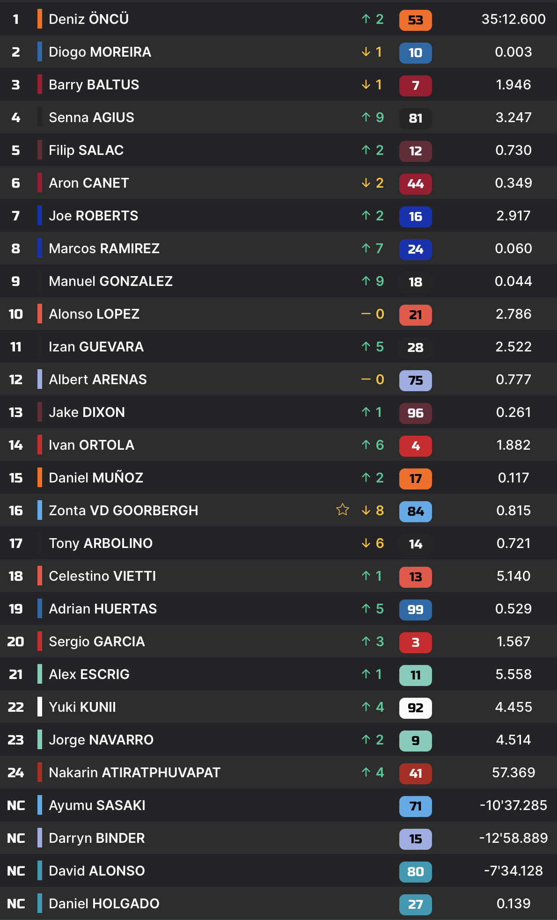Viewport: 557px width, 920px height.
Task: Click the red number 7 badge
Action: pyautogui.click(x=415, y=86)
